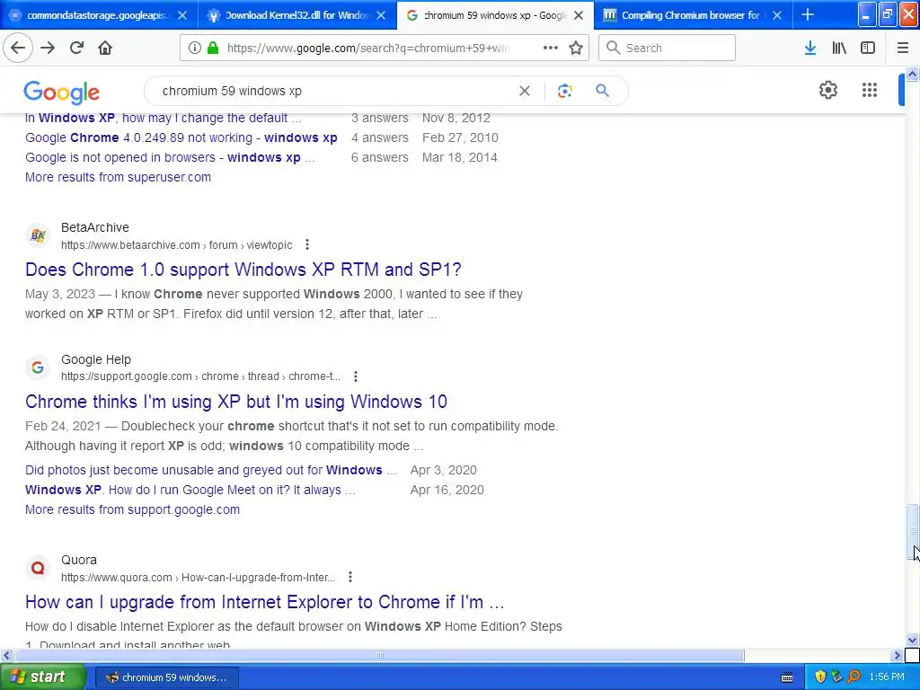
Task: Switch to the commondatastorage.googleapis tab
Action: pos(98,15)
